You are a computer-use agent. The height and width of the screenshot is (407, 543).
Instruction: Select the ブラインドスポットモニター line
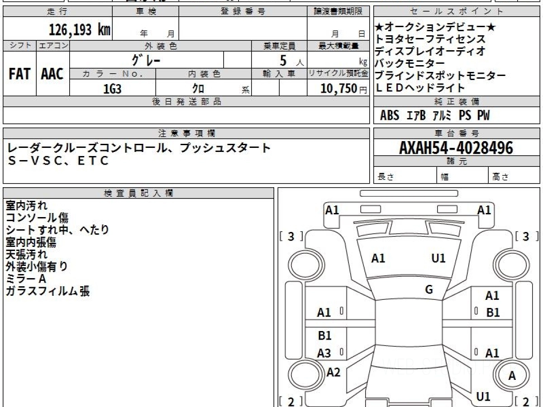click(440, 76)
